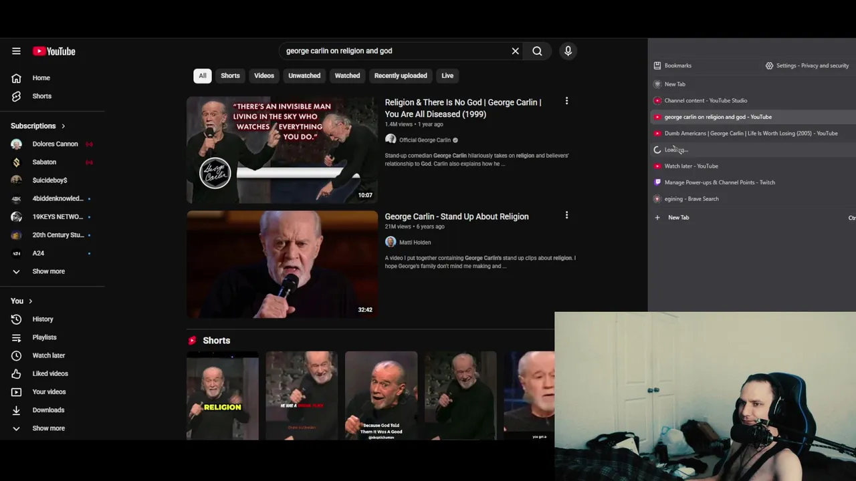Select the All filter chip
The image size is (856, 481).
(203, 75)
